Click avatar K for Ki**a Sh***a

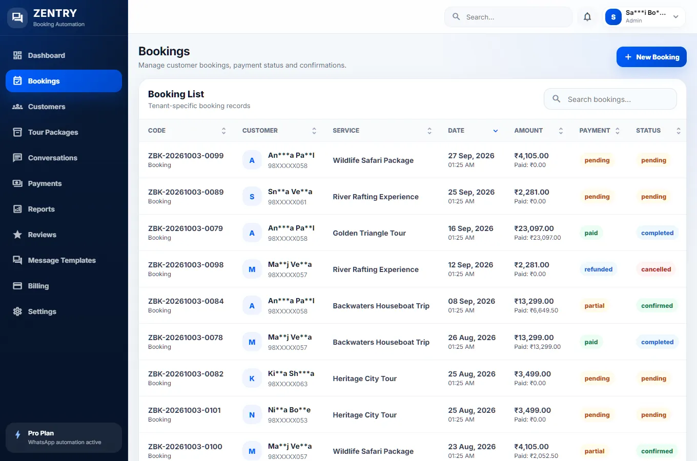click(252, 379)
